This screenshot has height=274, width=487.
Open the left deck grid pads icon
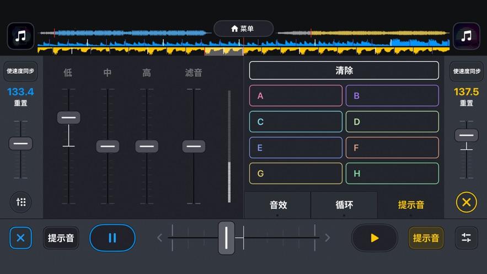(x=20, y=202)
